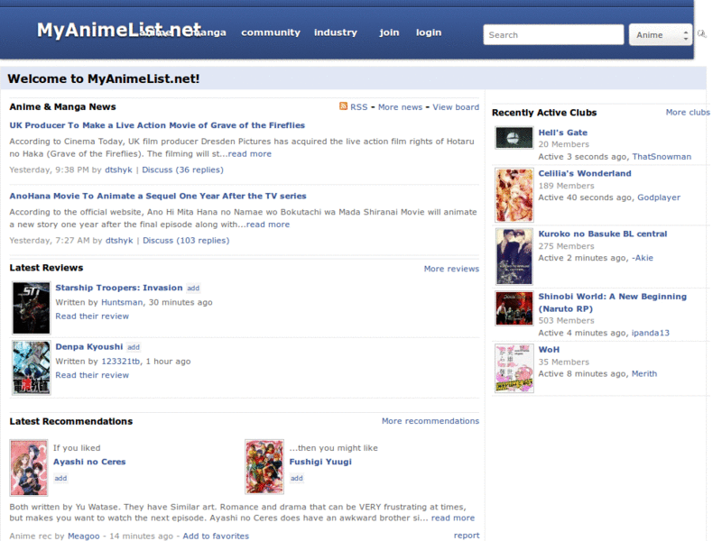Viewport: 722px width, 541px height.
Task: Open ThatSnowman user link
Action: (x=662, y=157)
